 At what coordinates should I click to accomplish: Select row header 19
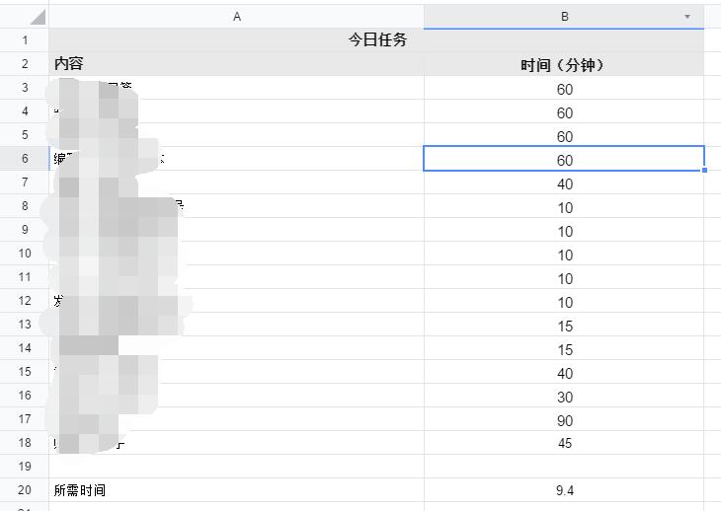click(25, 467)
